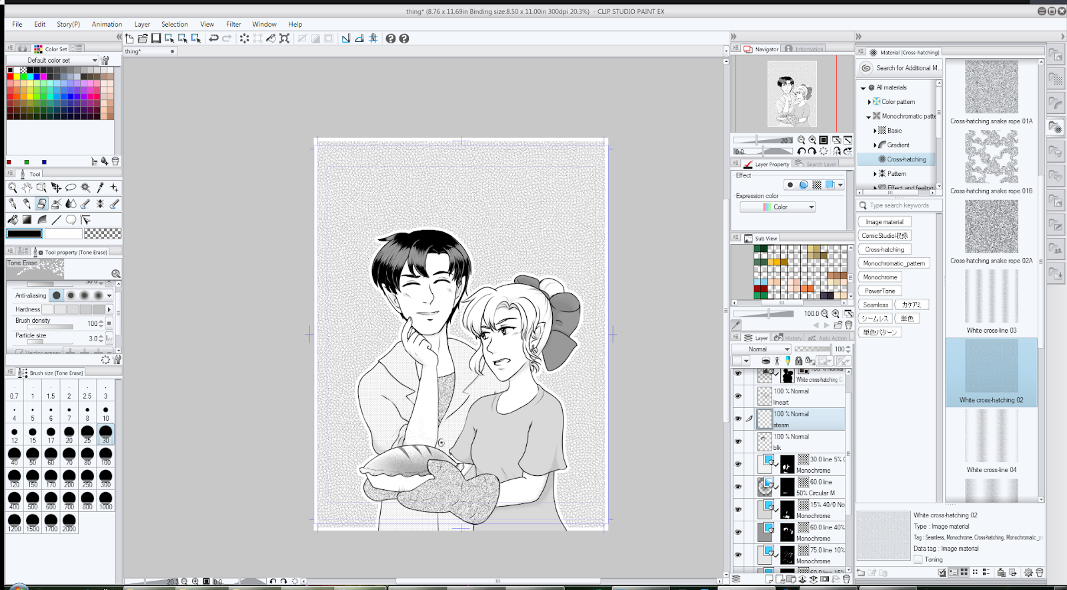1067x590 pixels.
Task: Click Zoom in magnifier in Navigator
Action: [812, 140]
